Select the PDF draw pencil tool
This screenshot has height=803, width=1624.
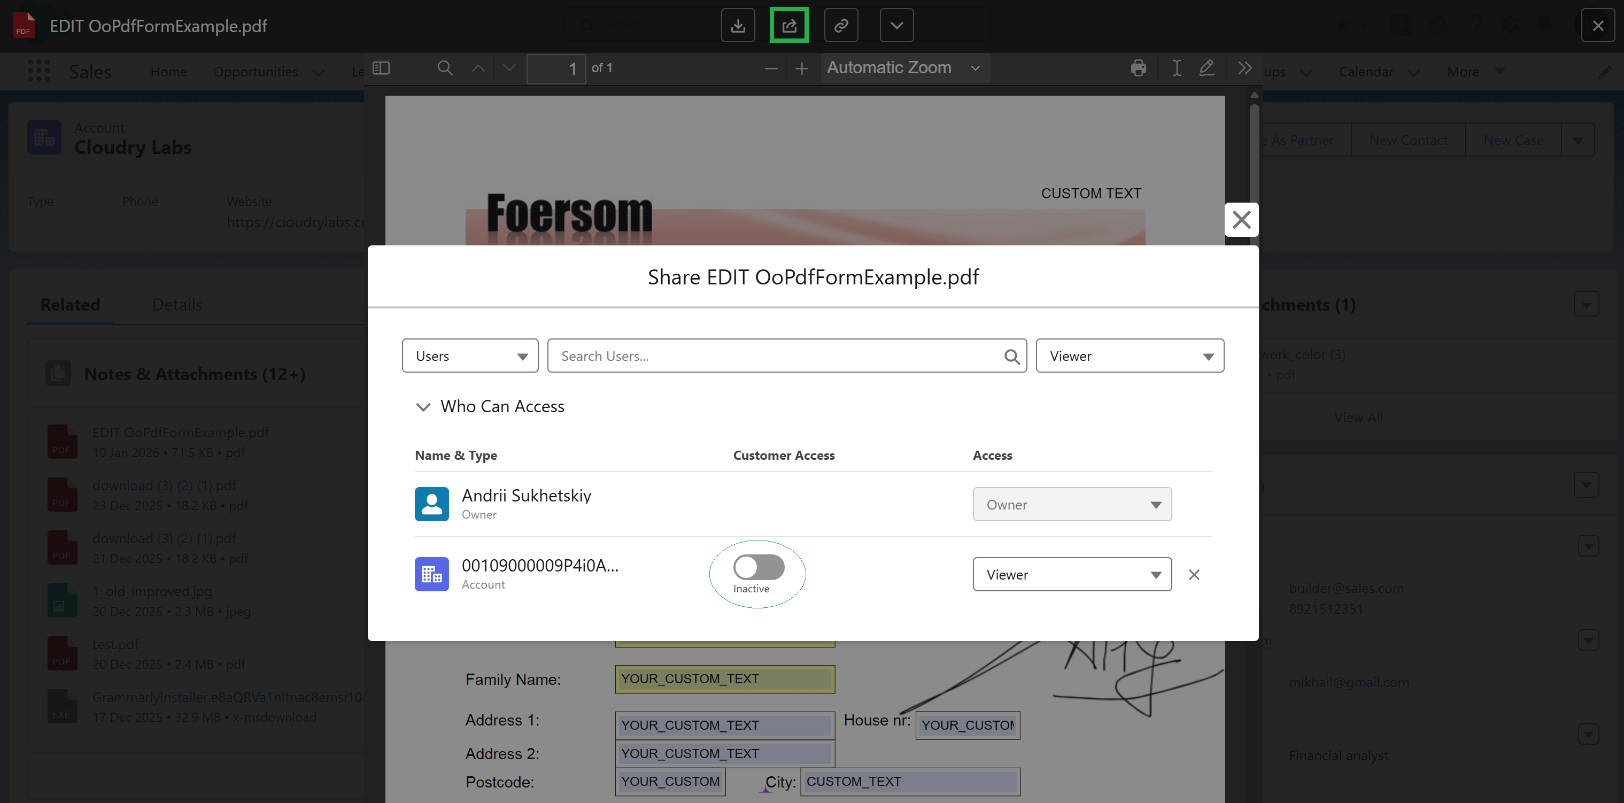(x=1206, y=68)
